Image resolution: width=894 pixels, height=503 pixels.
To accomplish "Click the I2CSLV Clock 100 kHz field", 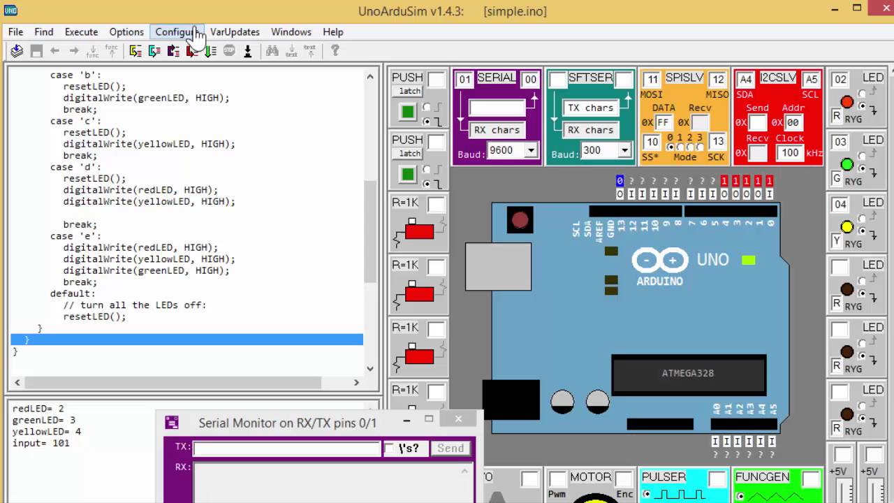I will [790, 153].
